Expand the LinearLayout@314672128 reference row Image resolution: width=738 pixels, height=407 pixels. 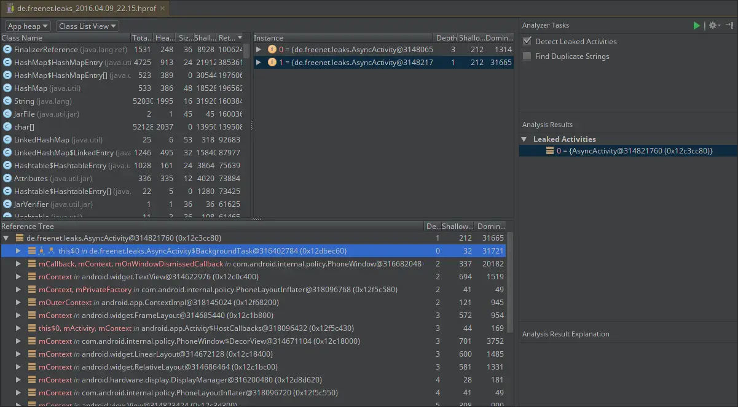coord(18,354)
